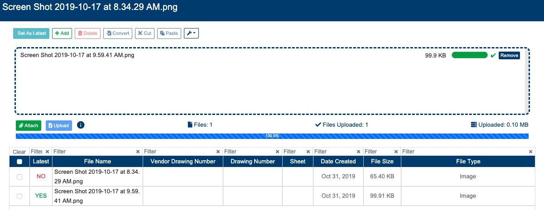Click the green Attach button

29,125
